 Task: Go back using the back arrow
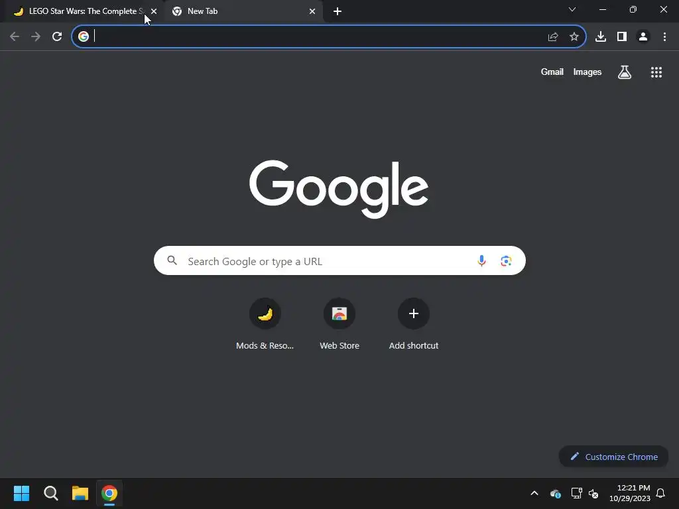coord(15,36)
